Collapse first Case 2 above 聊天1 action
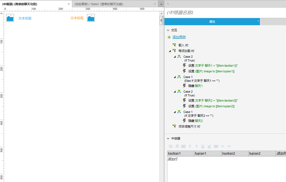Screen dimensions: 286x182 tap(175, 57)
